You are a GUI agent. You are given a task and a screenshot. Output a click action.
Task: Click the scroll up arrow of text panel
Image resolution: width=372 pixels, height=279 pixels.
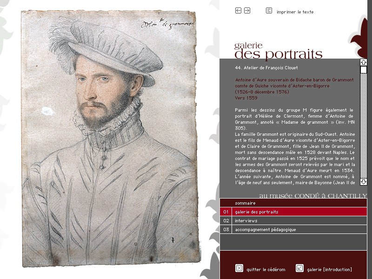click(x=364, y=62)
